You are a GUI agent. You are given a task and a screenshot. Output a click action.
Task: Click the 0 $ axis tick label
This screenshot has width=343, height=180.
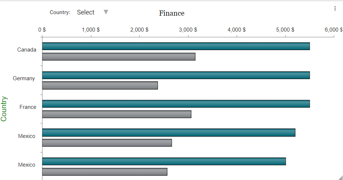tap(42, 30)
